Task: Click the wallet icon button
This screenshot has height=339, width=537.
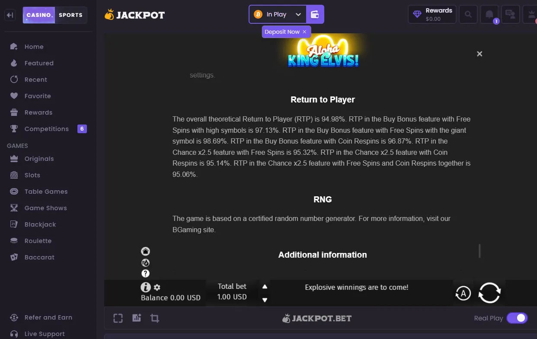Action: click(x=315, y=14)
